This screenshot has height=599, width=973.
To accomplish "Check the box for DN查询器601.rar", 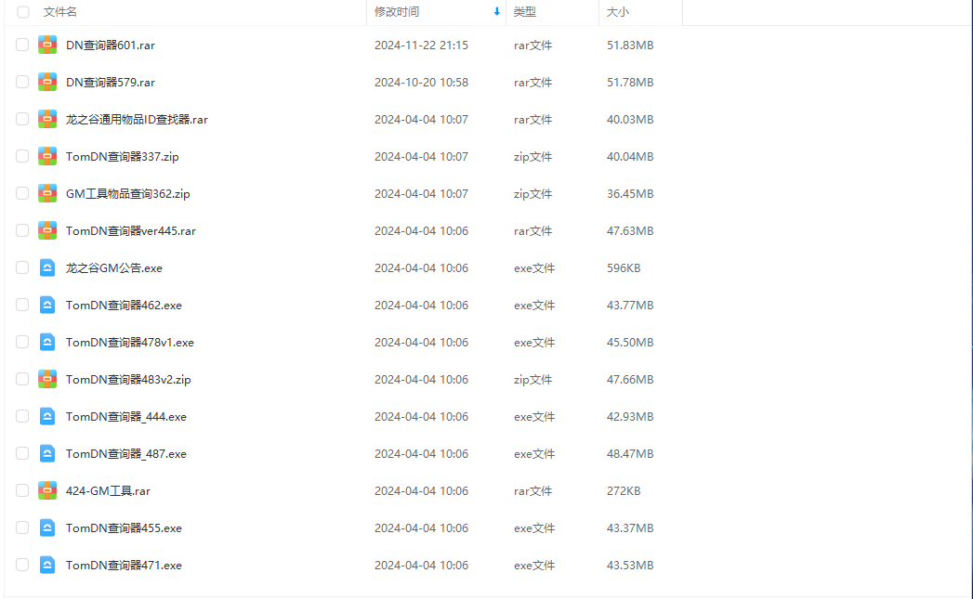I will point(22,45).
